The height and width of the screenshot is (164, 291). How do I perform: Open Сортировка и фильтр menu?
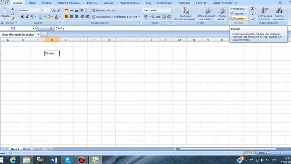[265, 14]
